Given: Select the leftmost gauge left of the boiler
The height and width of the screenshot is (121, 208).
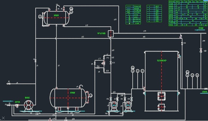Looking at the screenshot, I should [133, 71].
